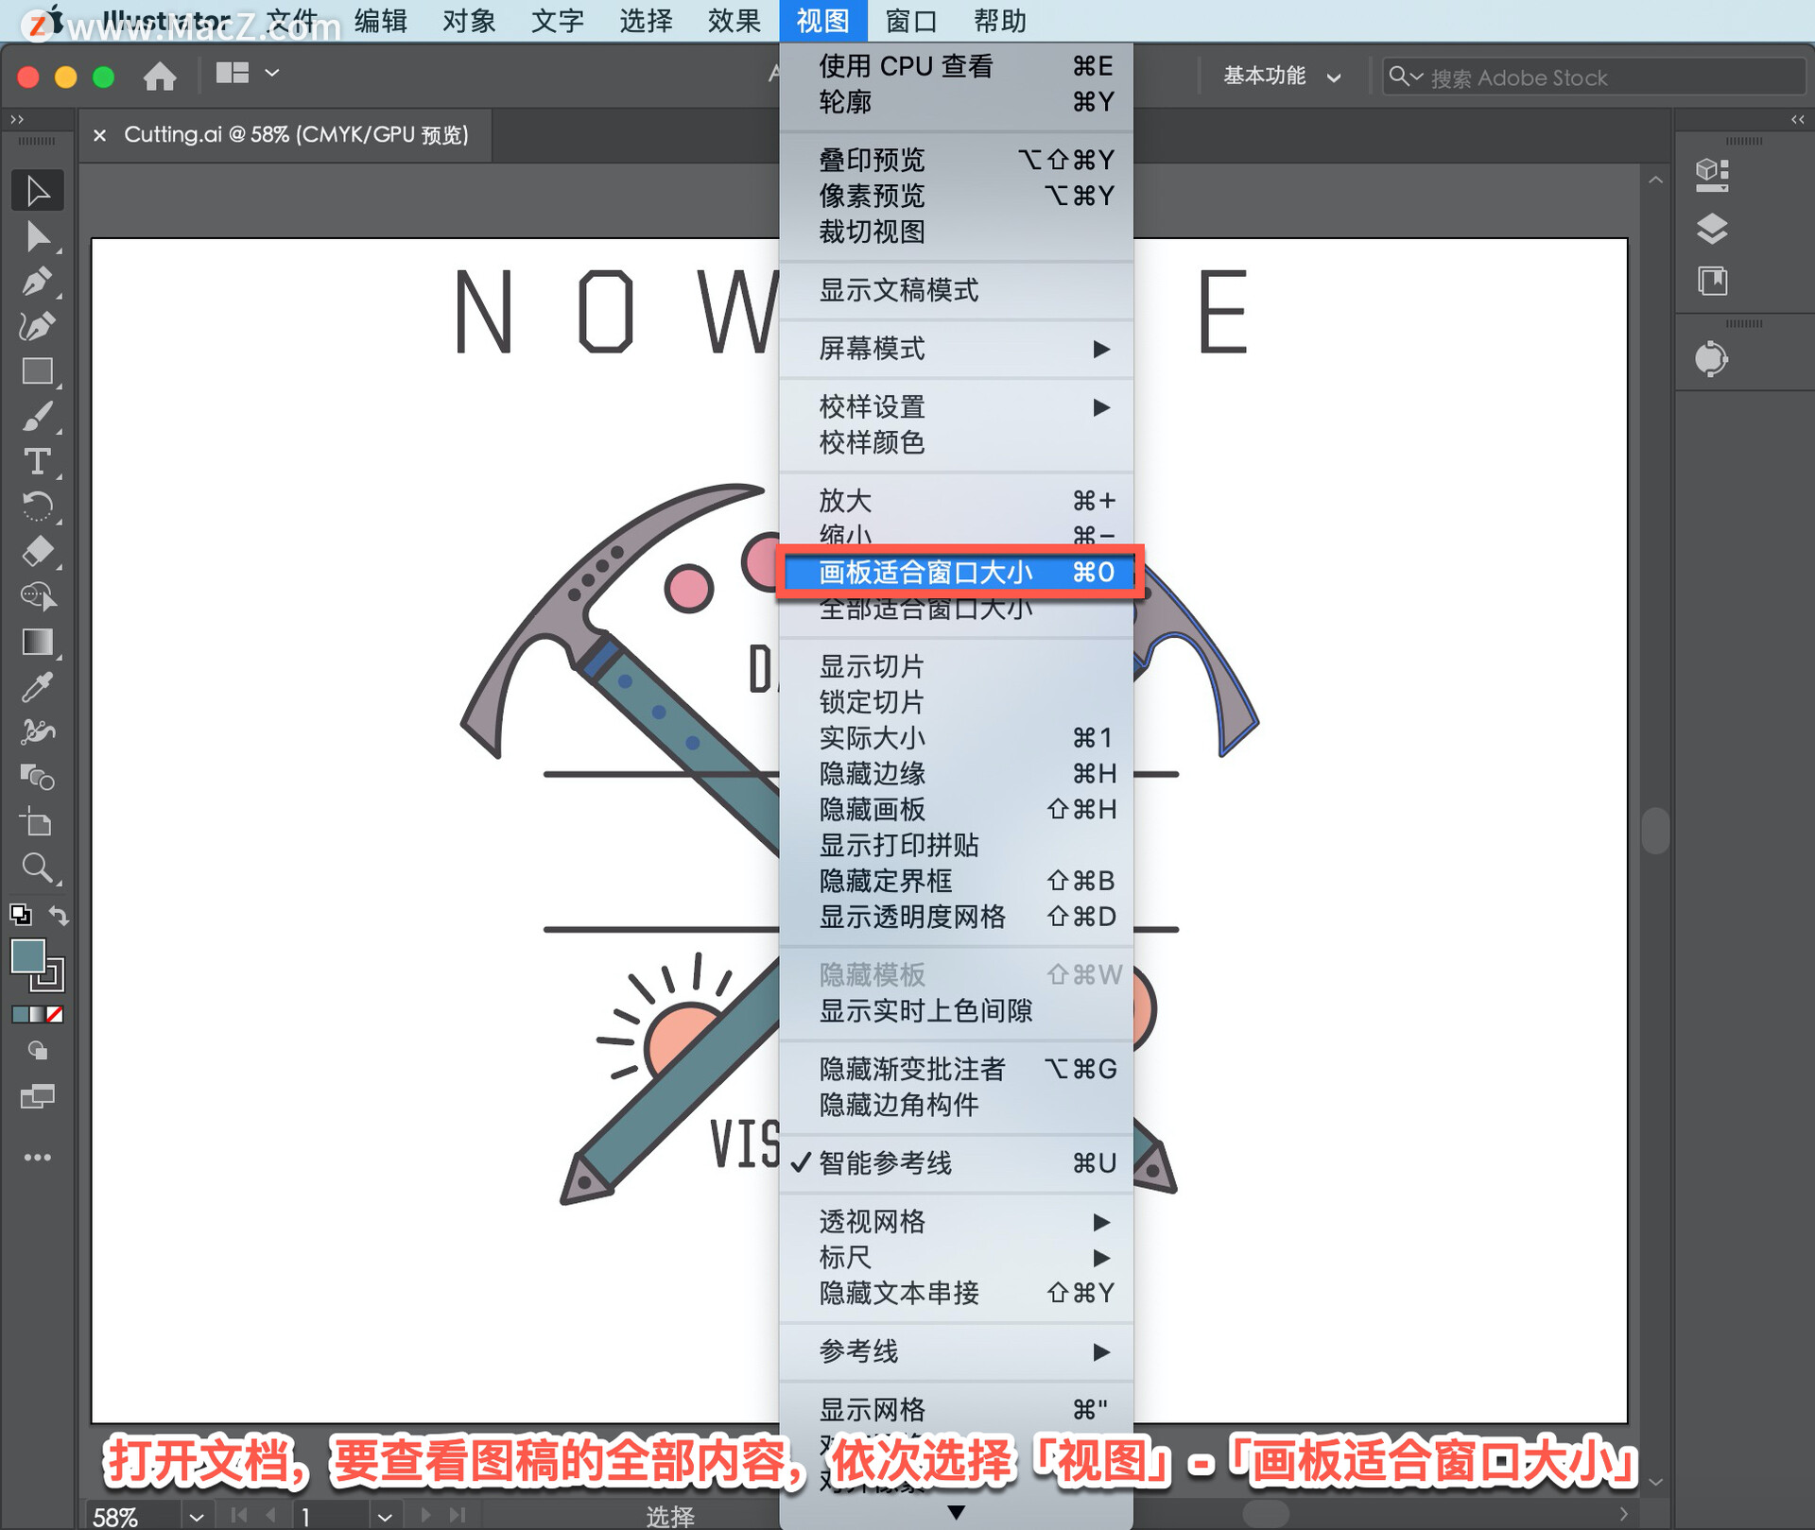Click the Home icon
This screenshot has height=1530, width=1815.
click(160, 76)
